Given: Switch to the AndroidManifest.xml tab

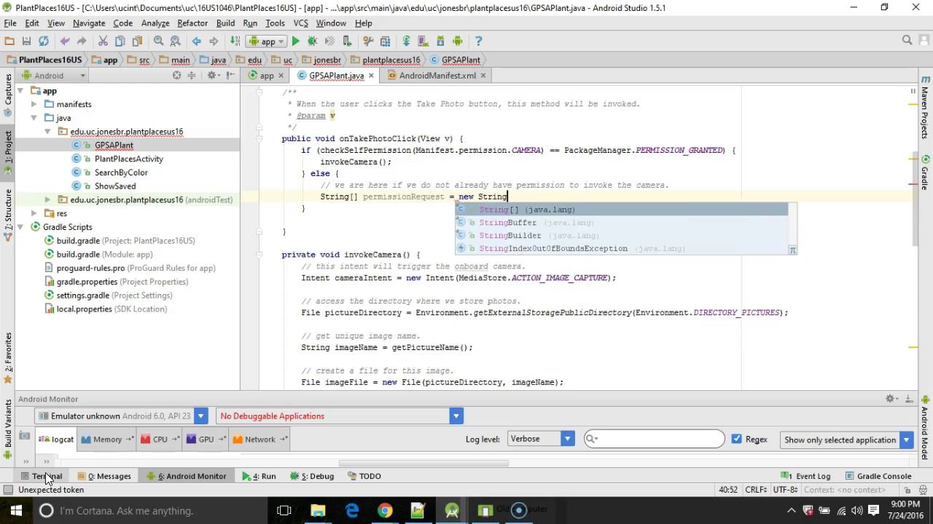Looking at the screenshot, I should 437,75.
